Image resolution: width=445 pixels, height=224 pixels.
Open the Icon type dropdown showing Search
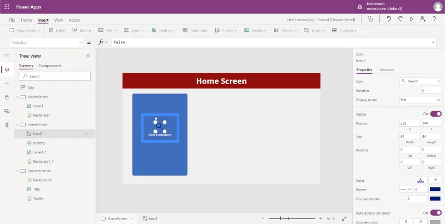tap(421, 81)
